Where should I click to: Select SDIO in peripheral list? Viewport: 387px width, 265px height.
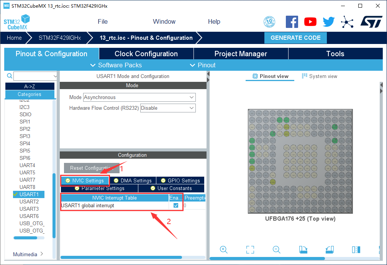[25, 114]
